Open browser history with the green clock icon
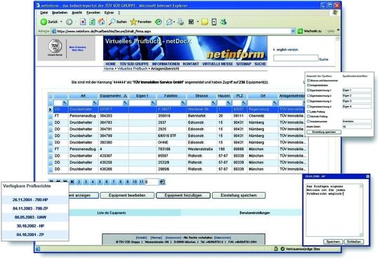379x260 pixels. coord(159,22)
